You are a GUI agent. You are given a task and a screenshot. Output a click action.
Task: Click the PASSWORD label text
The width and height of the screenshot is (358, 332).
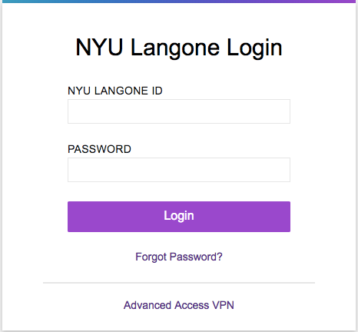[99, 149]
